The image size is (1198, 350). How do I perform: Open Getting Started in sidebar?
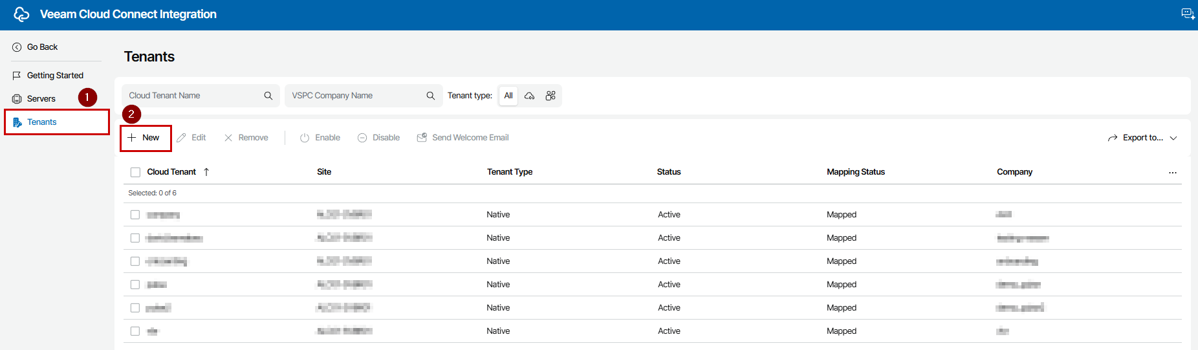[x=55, y=76]
